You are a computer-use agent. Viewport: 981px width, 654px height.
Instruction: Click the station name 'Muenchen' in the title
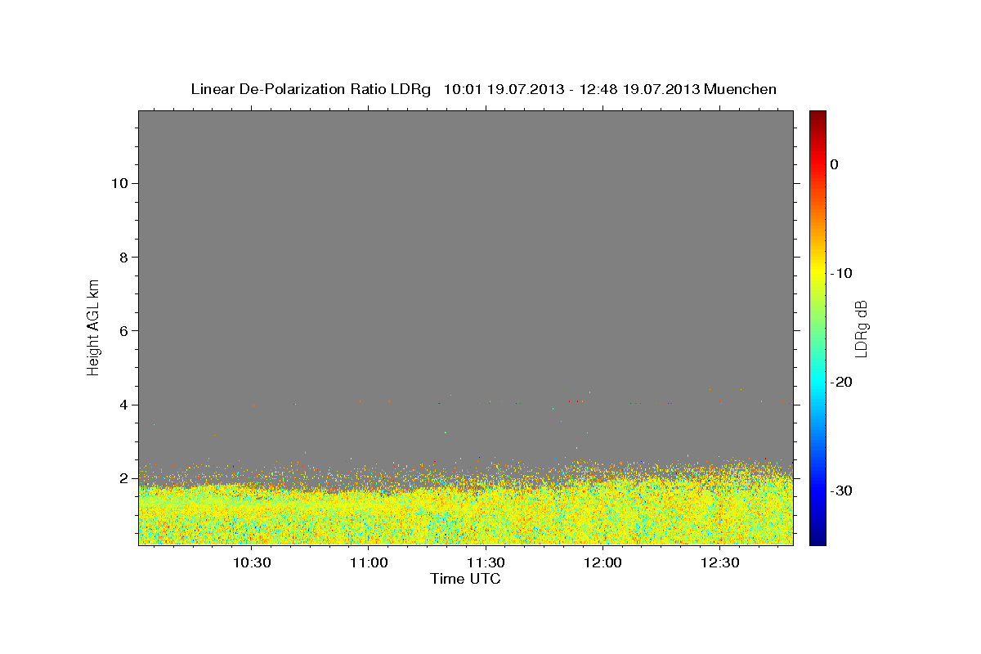(x=740, y=89)
